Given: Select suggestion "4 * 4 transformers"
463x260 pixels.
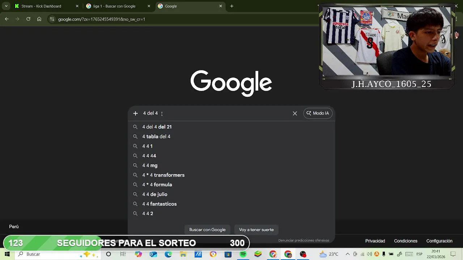Looking at the screenshot, I should 231,175.
